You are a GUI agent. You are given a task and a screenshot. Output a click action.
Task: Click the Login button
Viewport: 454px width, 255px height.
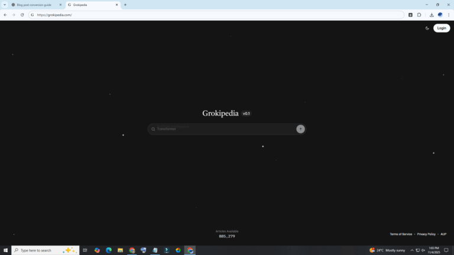(x=442, y=28)
